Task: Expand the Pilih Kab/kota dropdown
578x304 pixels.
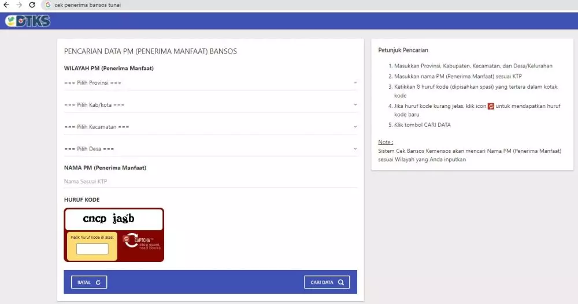Action: (x=210, y=105)
